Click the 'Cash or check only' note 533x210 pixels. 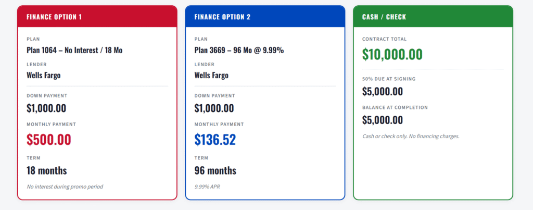[x=411, y=137]
